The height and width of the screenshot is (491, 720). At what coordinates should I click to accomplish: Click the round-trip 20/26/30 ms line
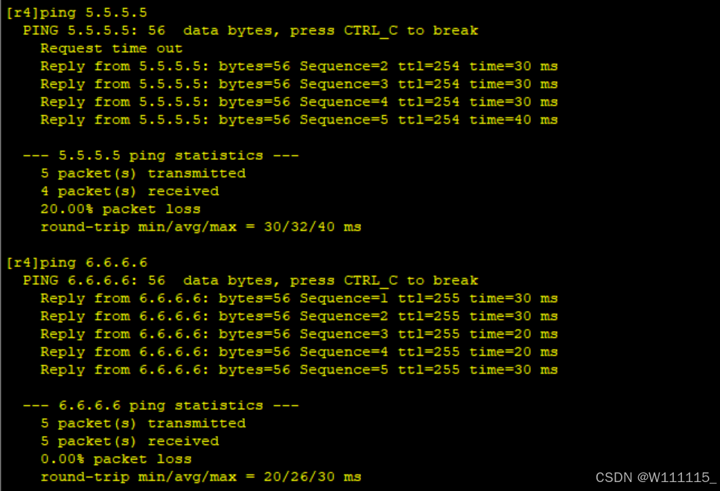pos(201,477)
